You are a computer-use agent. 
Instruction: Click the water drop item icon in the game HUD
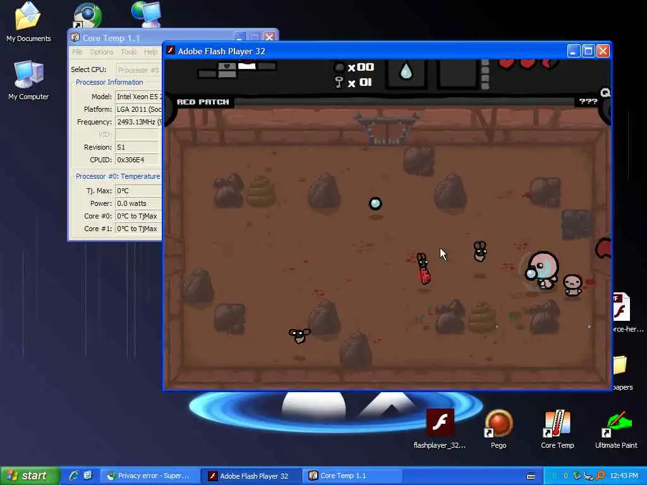pyautogui.click(x=406, y=72)
